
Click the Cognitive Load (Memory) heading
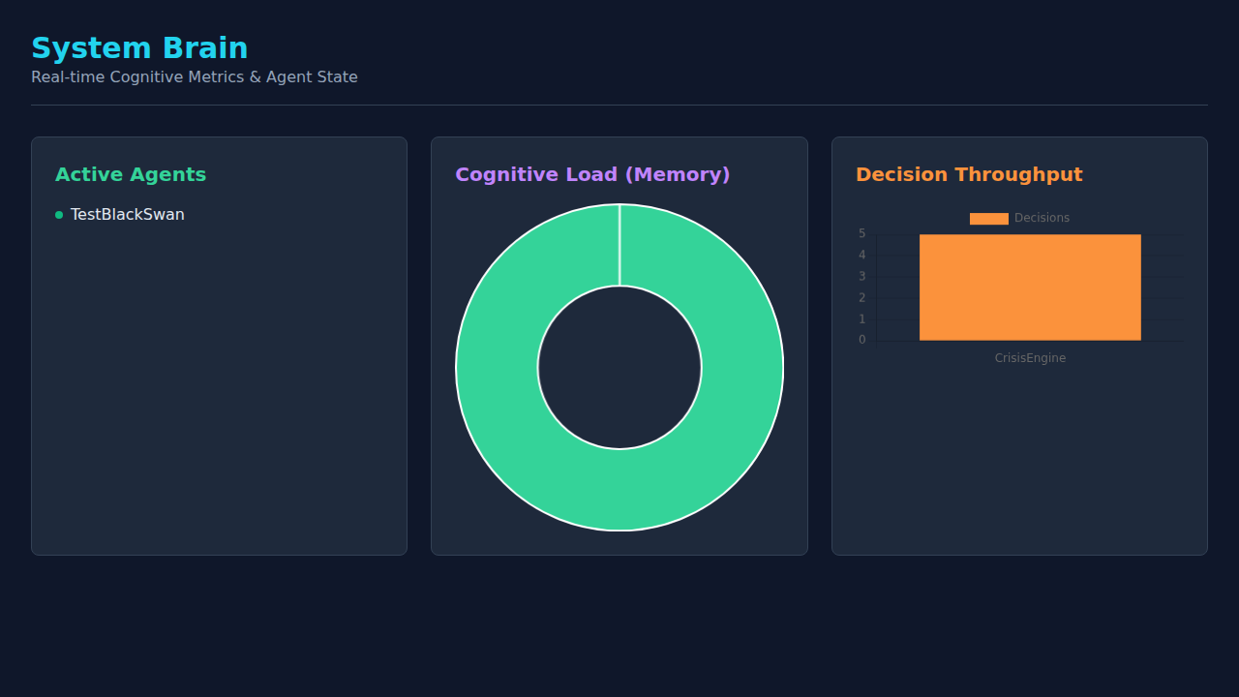pos(592,175)
